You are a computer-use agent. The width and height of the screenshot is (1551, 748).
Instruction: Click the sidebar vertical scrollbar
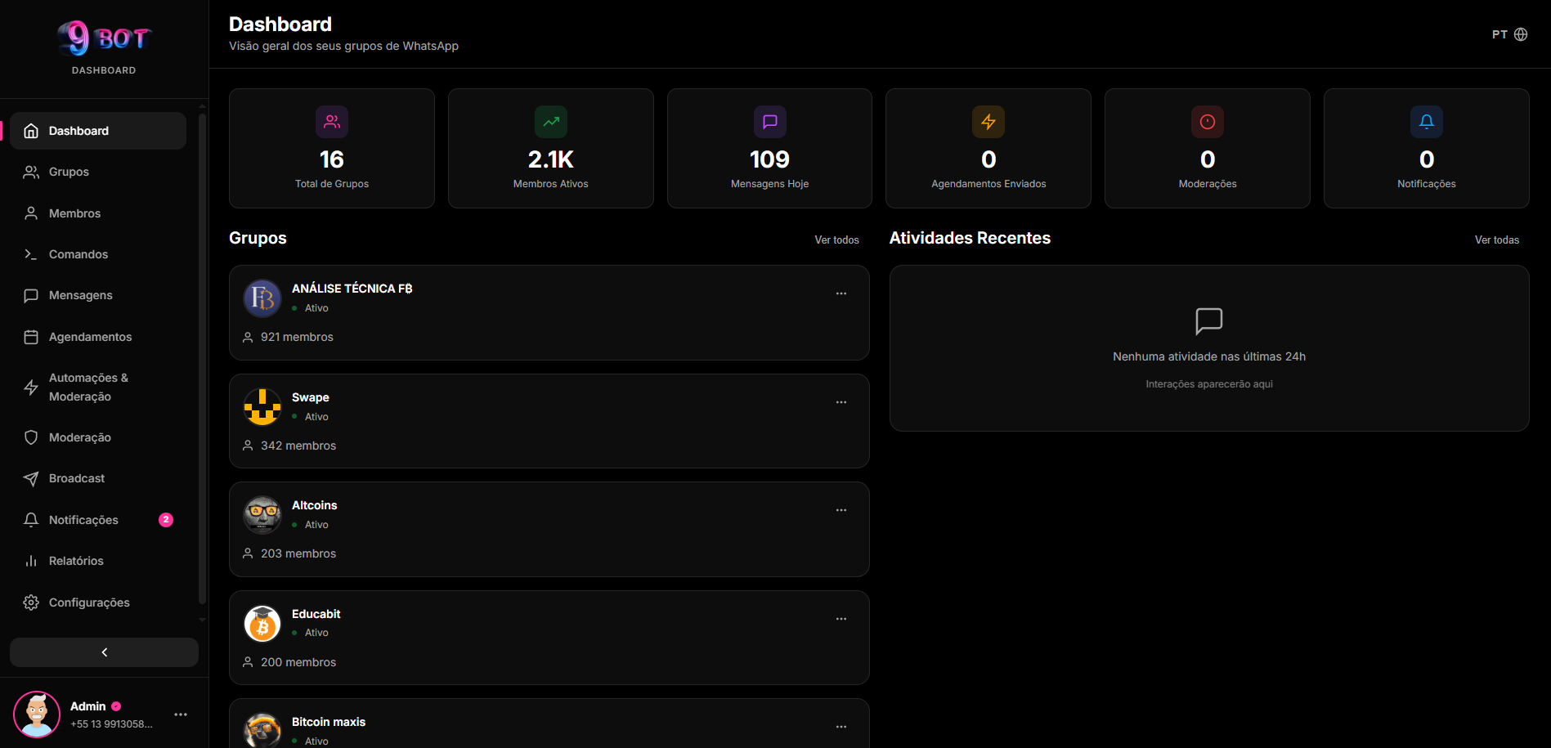202,360
